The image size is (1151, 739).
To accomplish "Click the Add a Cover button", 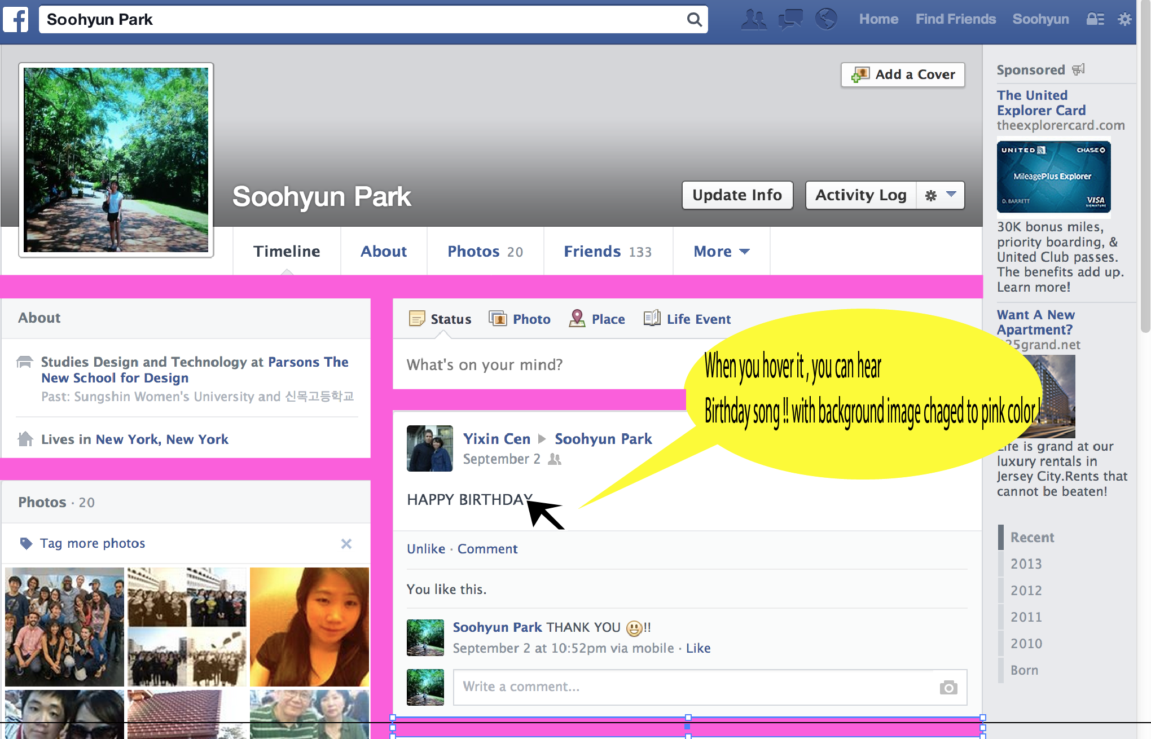I will [903, 74].
